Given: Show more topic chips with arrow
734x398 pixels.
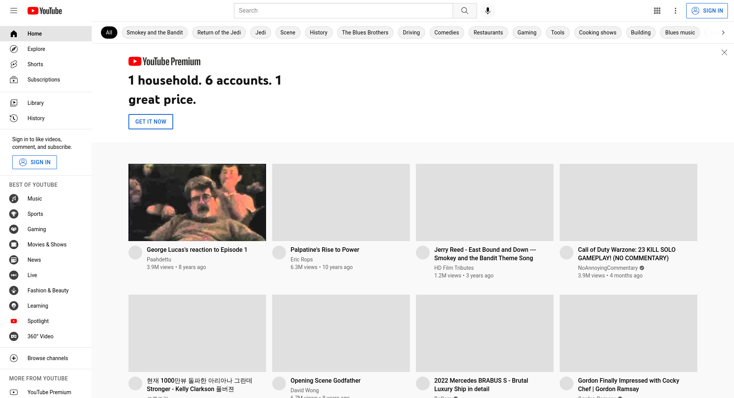Looking at the screenshot, I should 723,33.
